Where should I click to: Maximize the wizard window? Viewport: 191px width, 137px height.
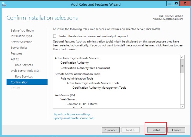pos(176,3)
